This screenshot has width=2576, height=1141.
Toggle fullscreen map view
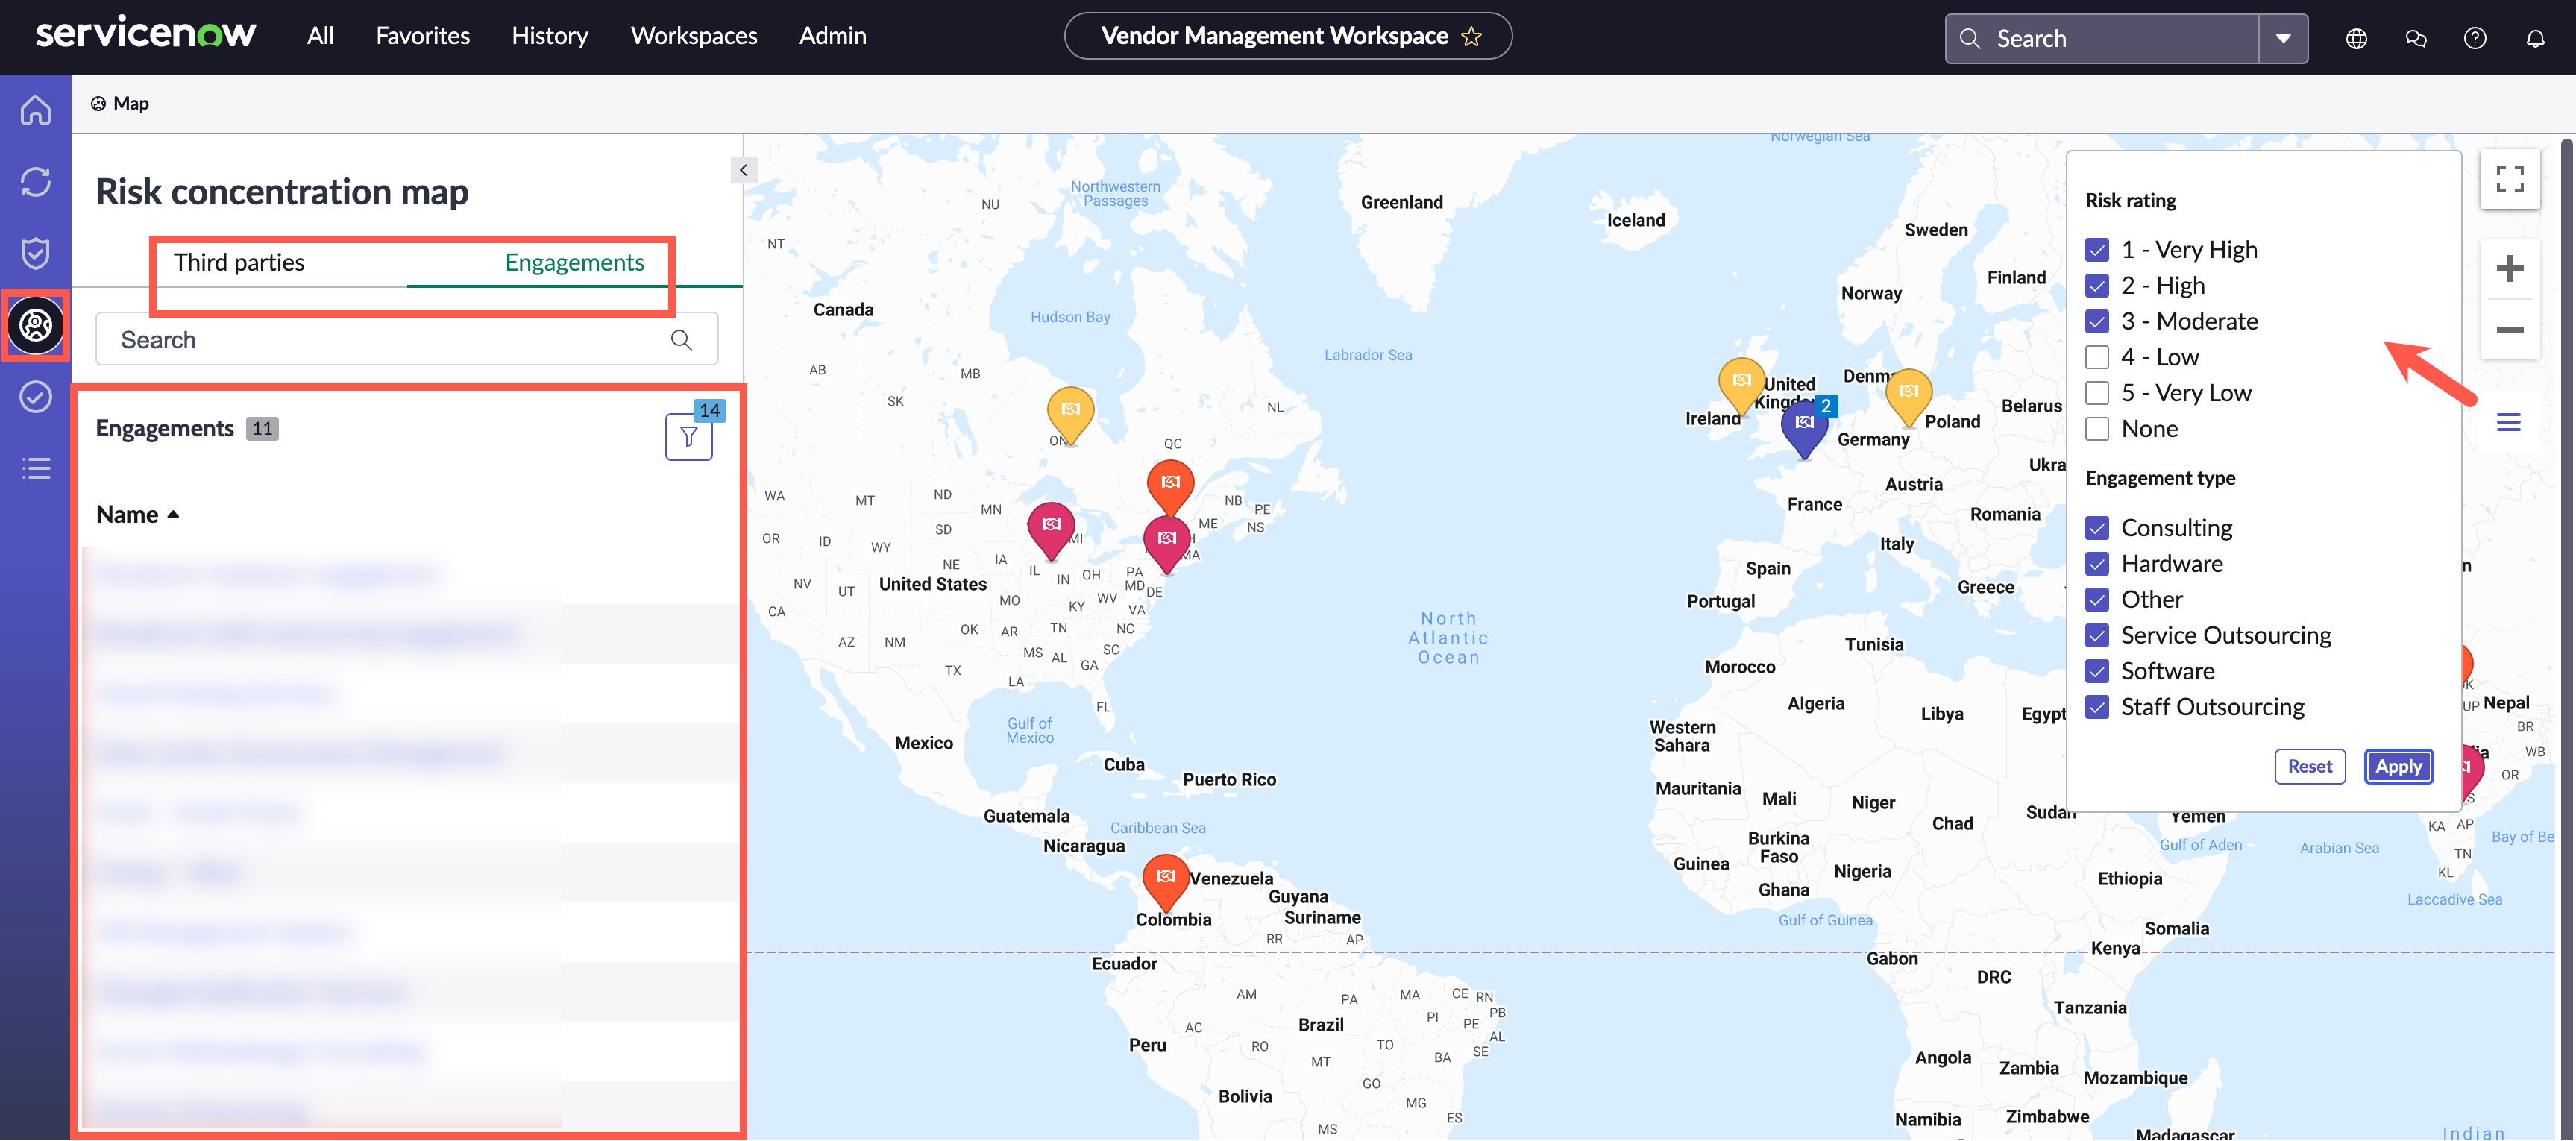[2509, 179]
